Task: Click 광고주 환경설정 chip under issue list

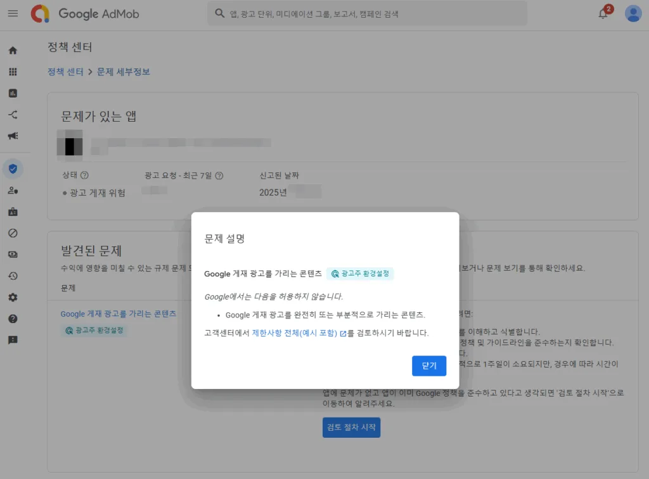Action: 94,331
